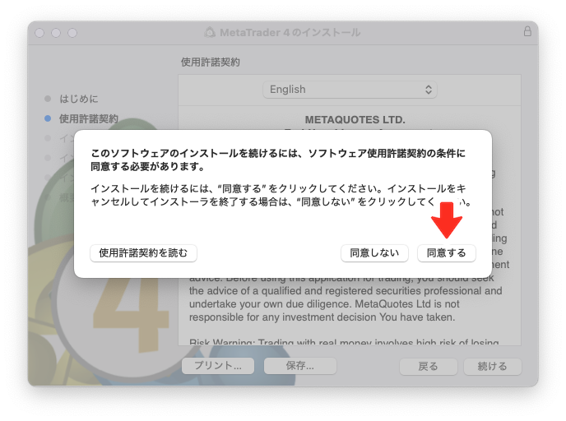Click the 同意する (Agree) button
Viewport: 566px width, 421px height.
(x=446, y=253)
